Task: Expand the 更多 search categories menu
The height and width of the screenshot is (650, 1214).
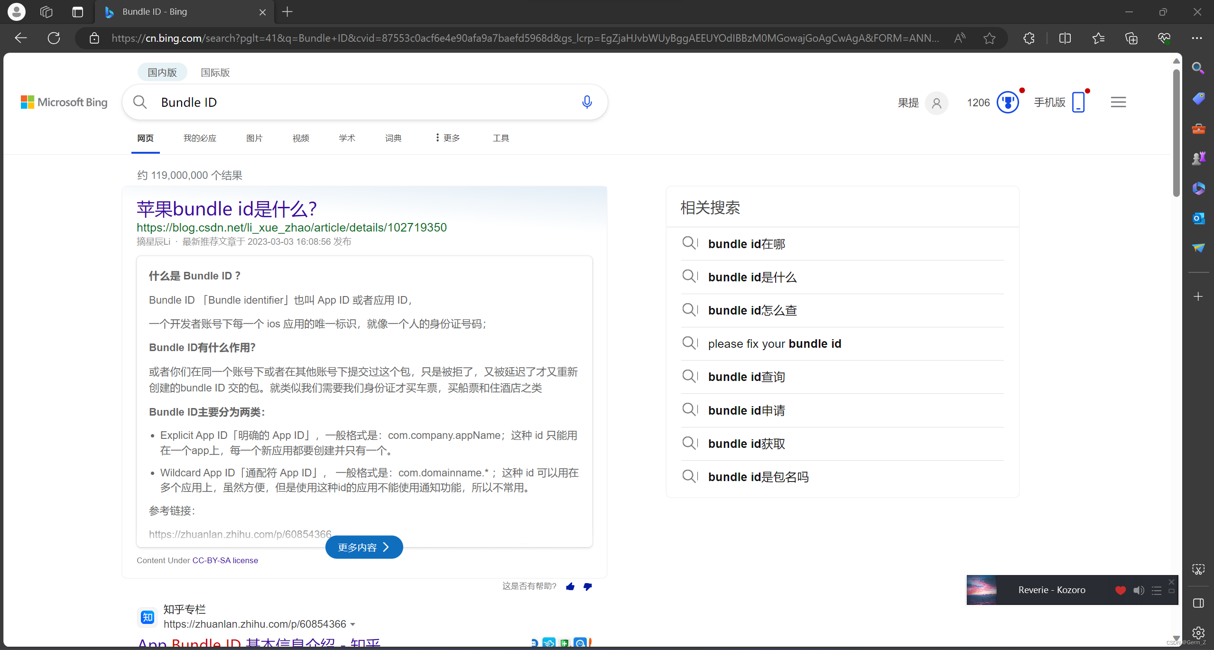Action: coord(448,138)
